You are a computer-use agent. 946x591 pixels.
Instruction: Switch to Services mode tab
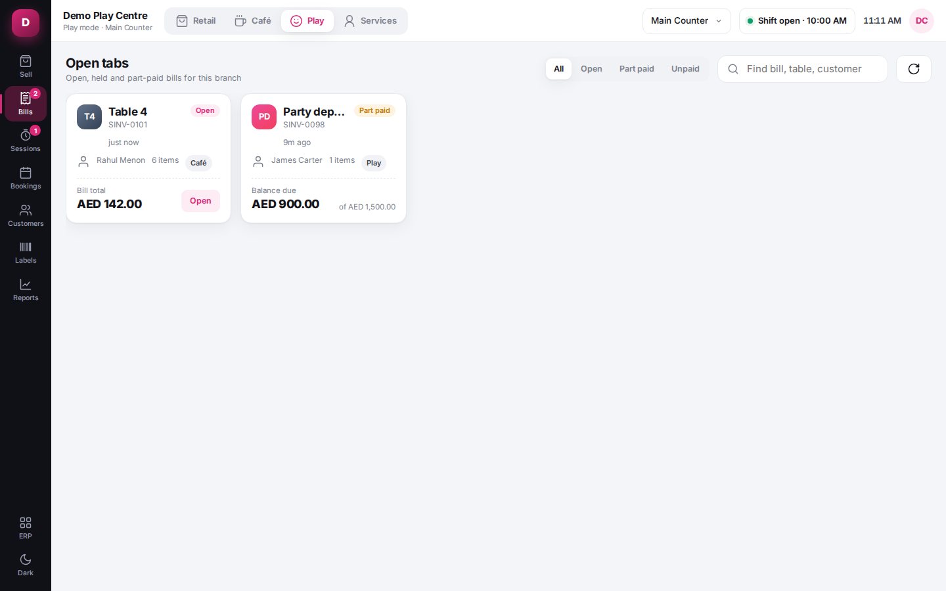[371, 21]
